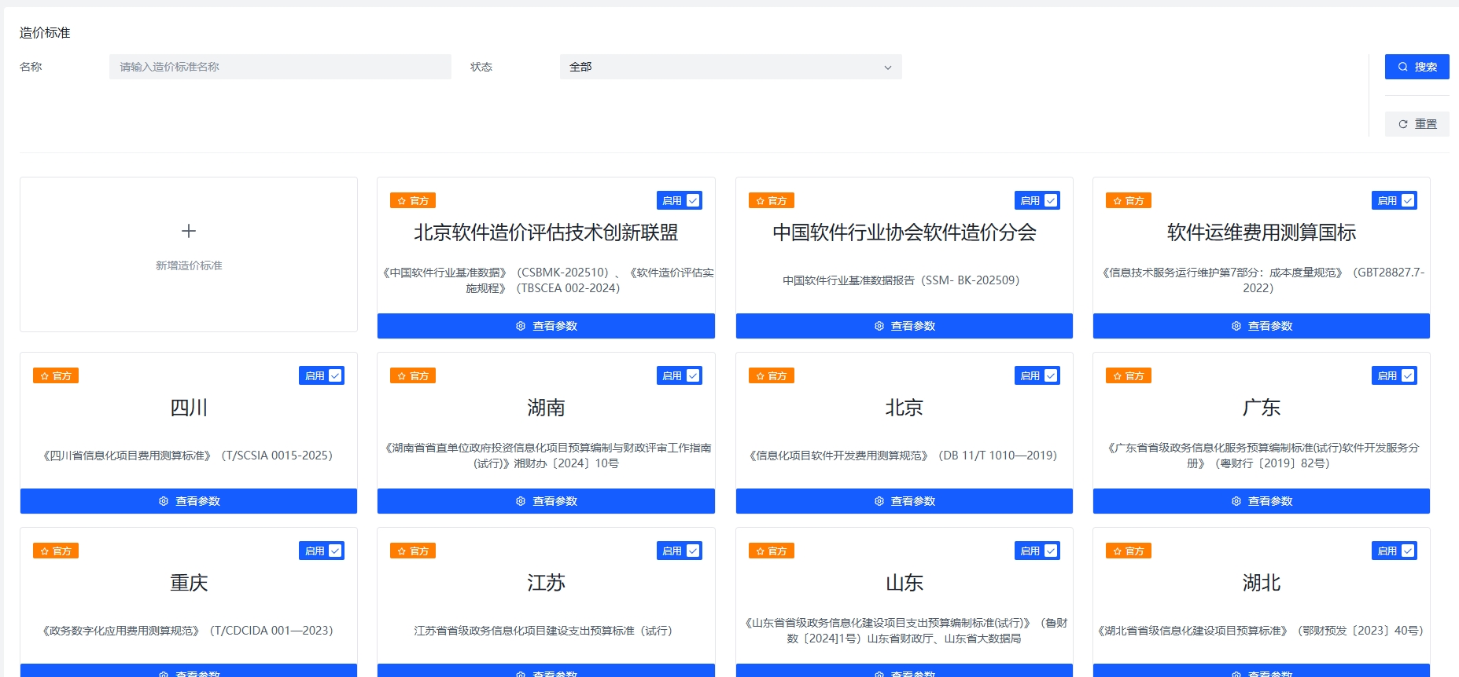Click the 重置 button

[1417, 124]
